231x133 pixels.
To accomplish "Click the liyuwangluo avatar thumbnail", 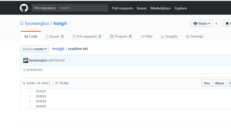I will tap(26, 60).
